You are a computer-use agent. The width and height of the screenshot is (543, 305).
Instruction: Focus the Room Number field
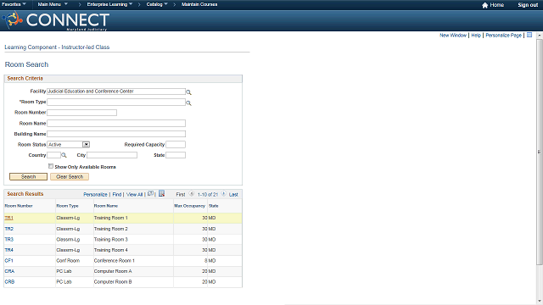click(x=81, y=113)
